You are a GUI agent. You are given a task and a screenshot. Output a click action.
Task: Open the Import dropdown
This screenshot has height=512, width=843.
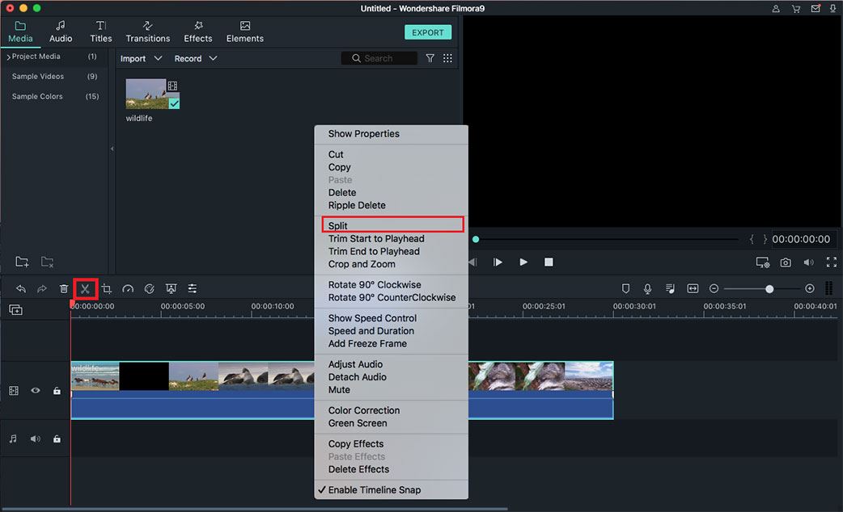tap(141, 58)
